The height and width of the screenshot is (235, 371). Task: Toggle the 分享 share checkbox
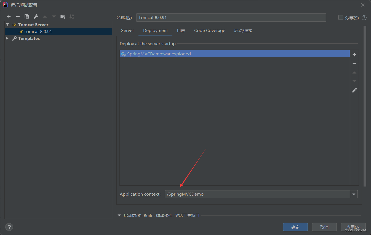341,18
